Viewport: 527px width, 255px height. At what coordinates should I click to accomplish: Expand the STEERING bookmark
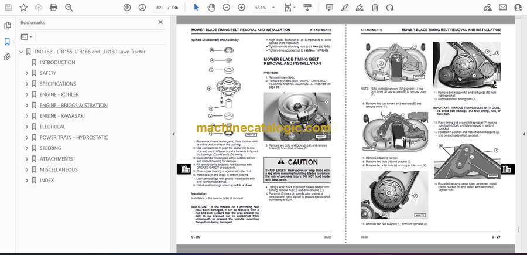click(27, 148)
